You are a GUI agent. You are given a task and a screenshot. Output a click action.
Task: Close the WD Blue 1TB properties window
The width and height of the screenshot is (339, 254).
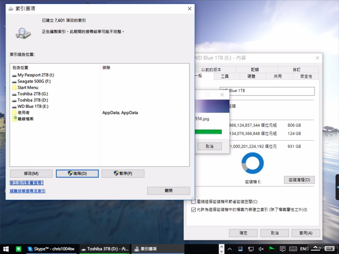tap(317, 58)
